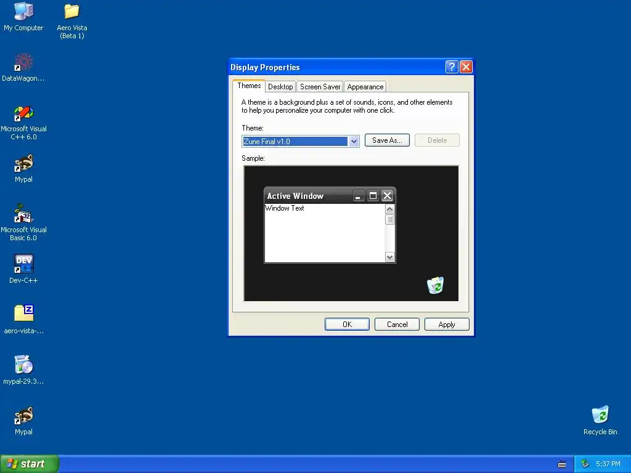Select the aero-vista zip archive icon
This screenshot has height=473, width=631.
23,320
